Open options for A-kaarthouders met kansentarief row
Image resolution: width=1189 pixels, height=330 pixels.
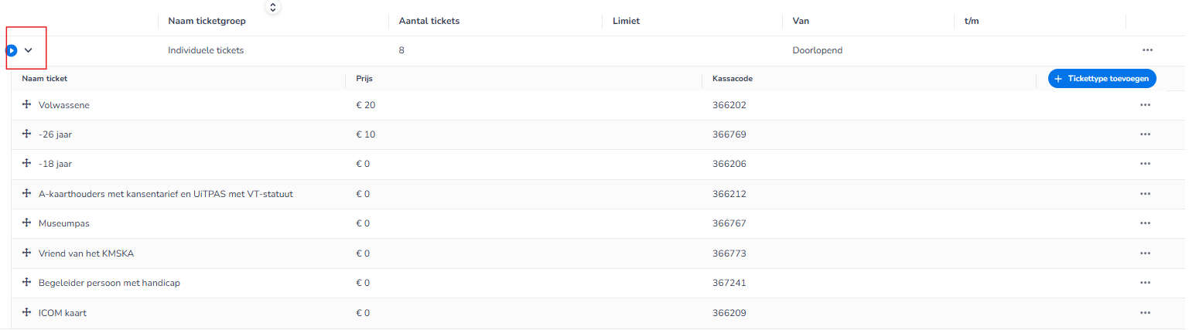pyautogui.click(x=1146, y=194)
